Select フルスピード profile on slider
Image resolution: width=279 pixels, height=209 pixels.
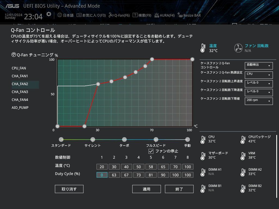(156, 140)
